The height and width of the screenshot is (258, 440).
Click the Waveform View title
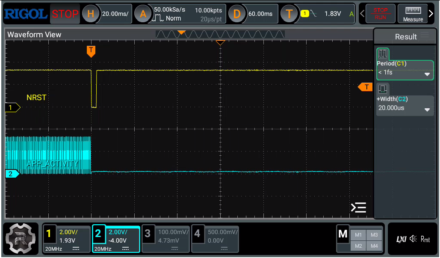coord(34,35)
